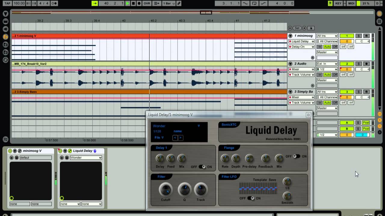Toggle Post button on return A
This screenshot has width=385, height=216.
point(366,123)
